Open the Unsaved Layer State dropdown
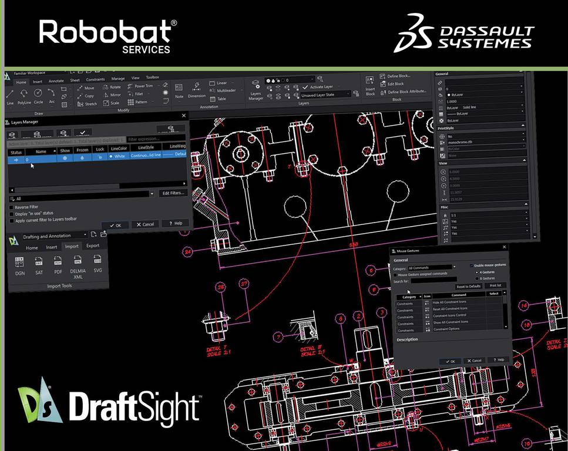568x451 pixels. 325,95
